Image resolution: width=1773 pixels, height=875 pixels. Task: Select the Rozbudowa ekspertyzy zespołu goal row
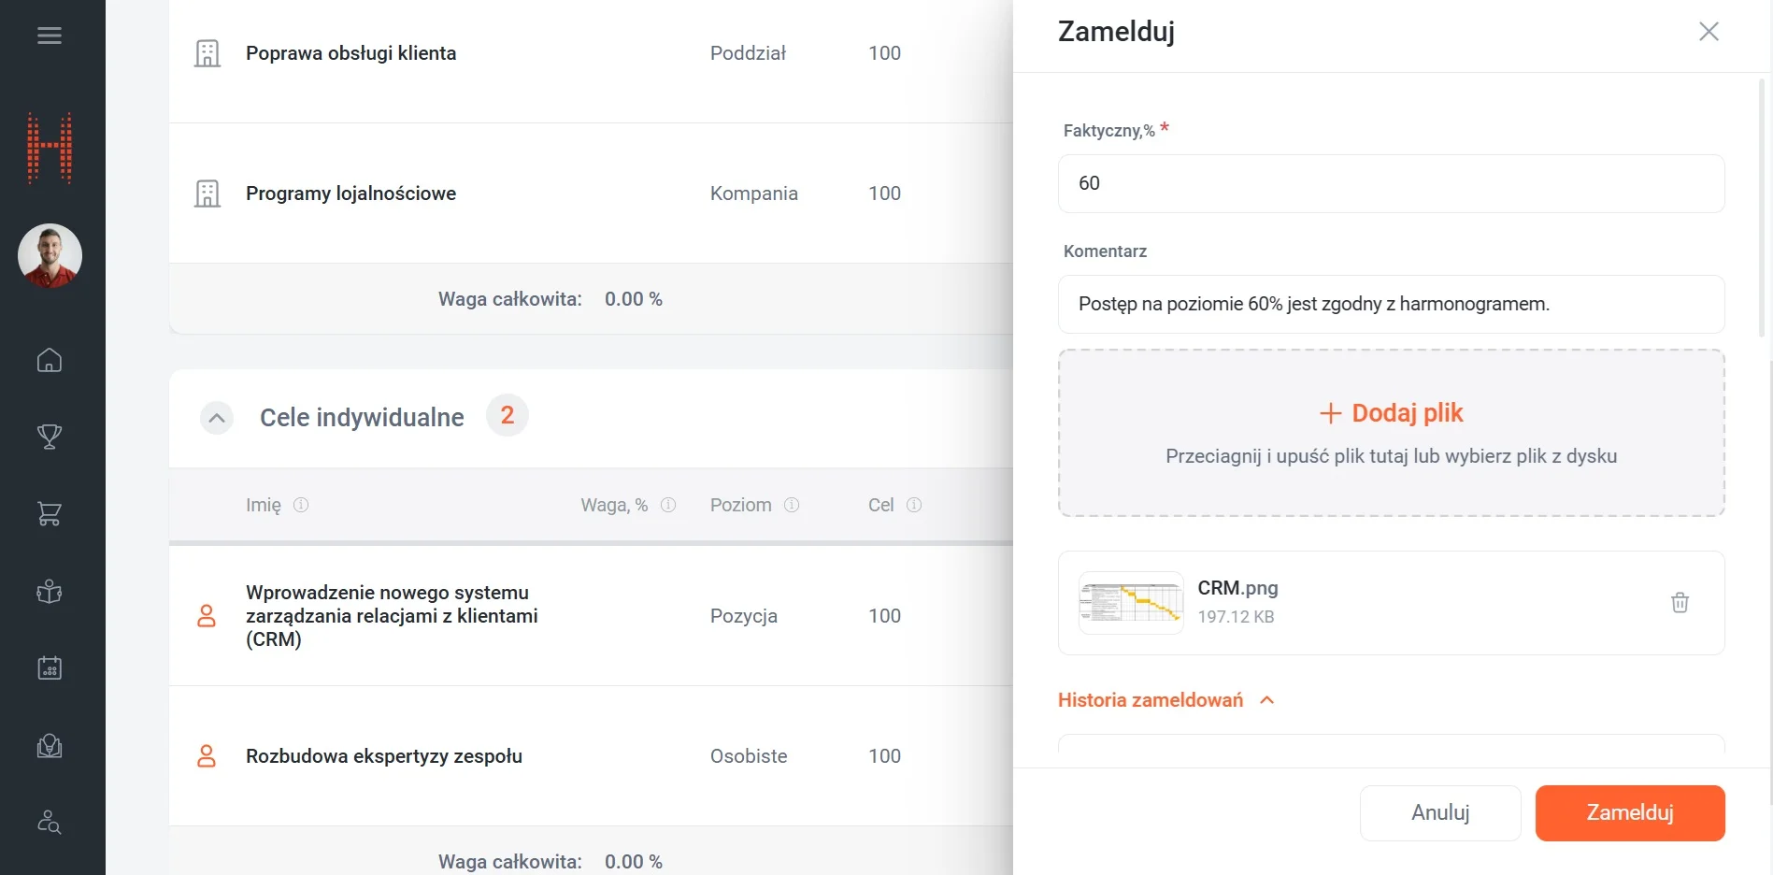pos(384,756)
